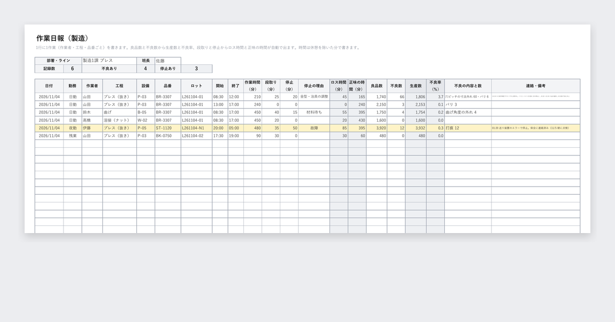615x322 pixels.
Task: Click the 部署・ライン label cell
Action: [58, 61]
